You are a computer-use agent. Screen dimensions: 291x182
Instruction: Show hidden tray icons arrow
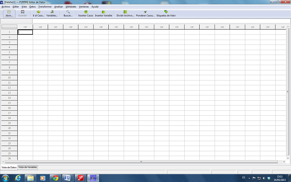[x=249, y=178]
